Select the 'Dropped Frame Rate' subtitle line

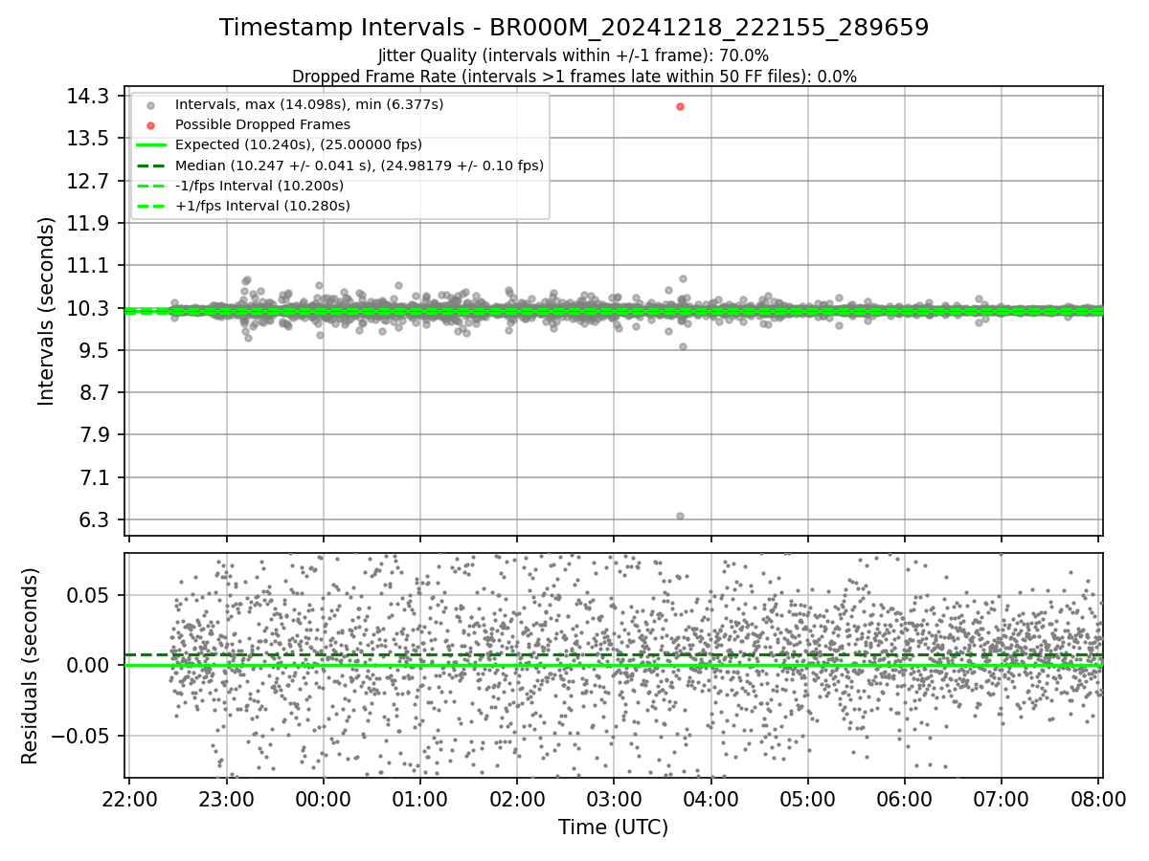(x=574, y=77)
